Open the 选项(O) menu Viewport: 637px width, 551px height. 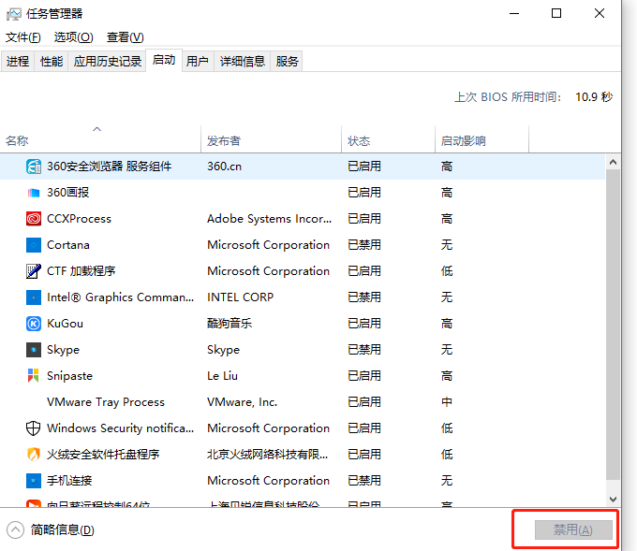coord(73,37)
